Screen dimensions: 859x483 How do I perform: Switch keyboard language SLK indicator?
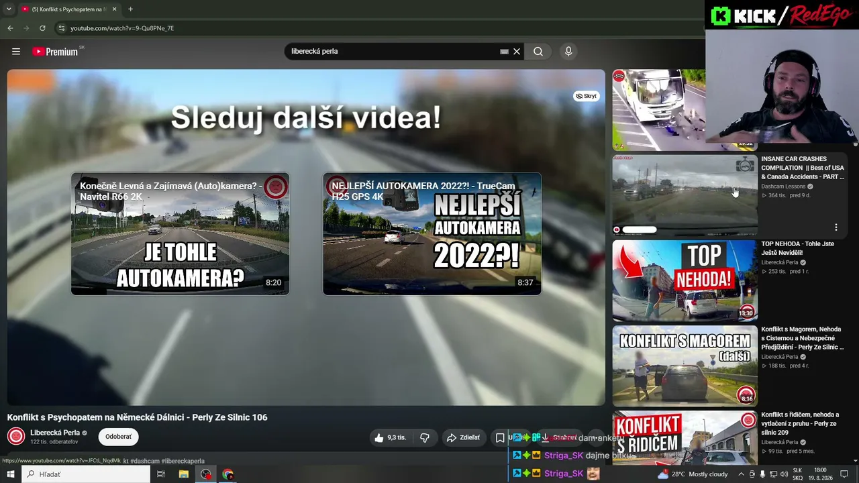pyautogui.click(x=797, y=474)
